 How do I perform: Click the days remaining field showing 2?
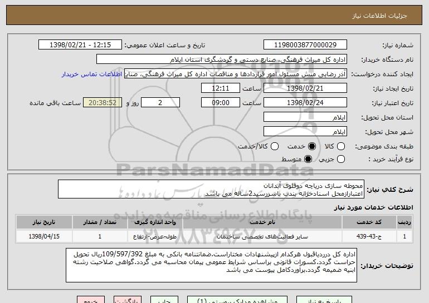[x=160, y=103]
